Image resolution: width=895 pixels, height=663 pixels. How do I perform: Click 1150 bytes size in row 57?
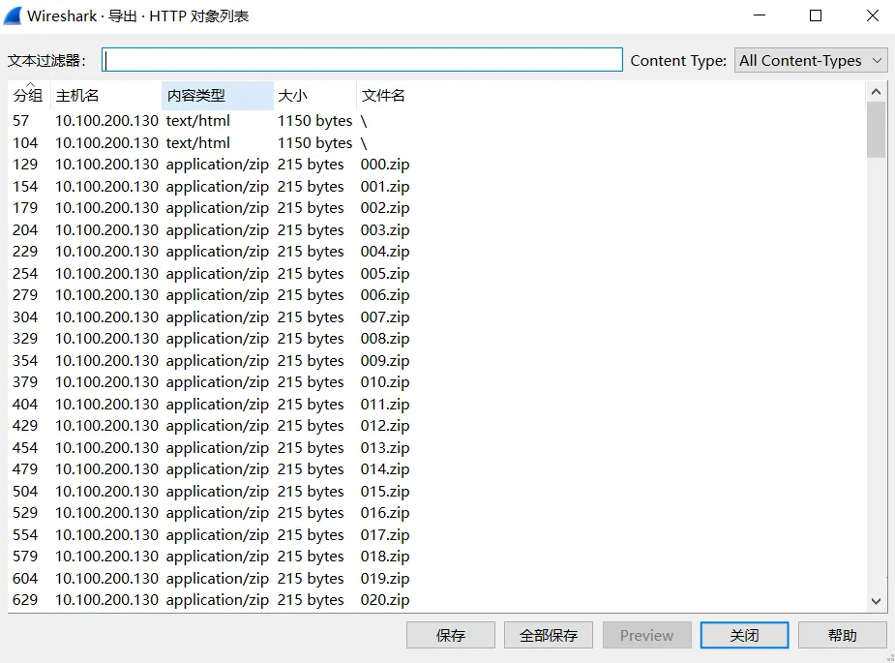315,120
